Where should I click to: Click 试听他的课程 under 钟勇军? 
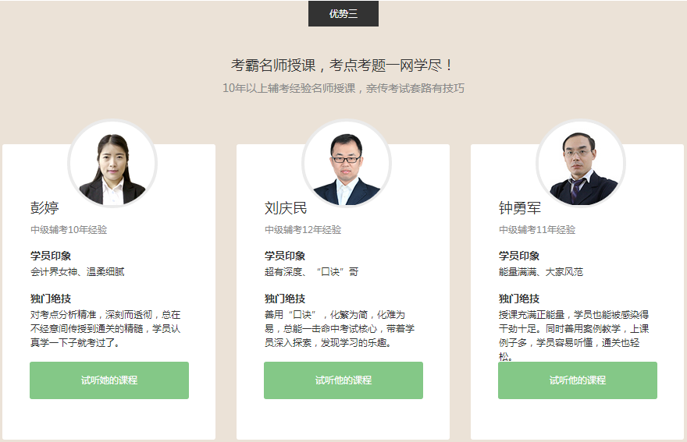coord(578,380)
